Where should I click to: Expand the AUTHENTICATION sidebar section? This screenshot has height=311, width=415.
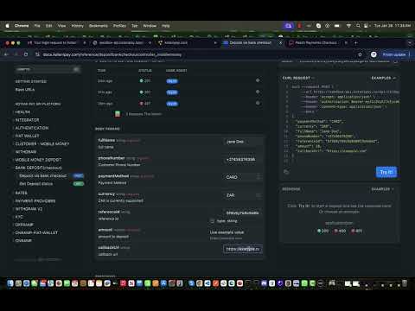point(32,128)
